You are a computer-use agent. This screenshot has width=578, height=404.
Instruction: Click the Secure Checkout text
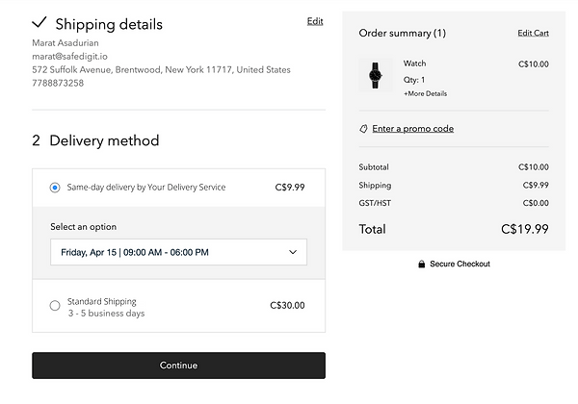click(460, 265)
